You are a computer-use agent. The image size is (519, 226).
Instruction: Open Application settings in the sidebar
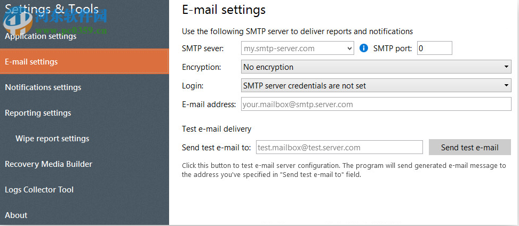41,36
